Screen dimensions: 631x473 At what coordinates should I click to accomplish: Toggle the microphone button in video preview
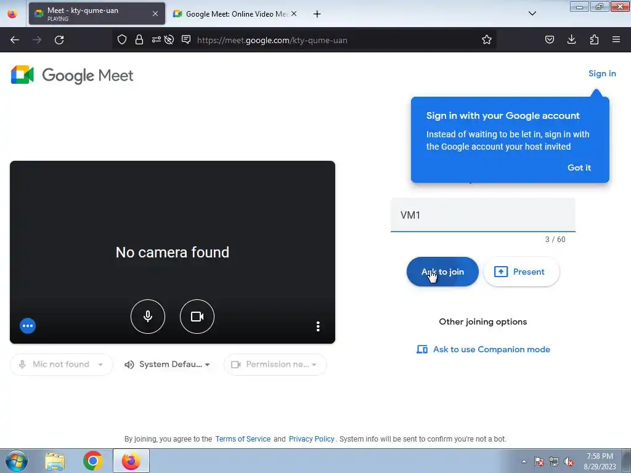coord(148,317)
